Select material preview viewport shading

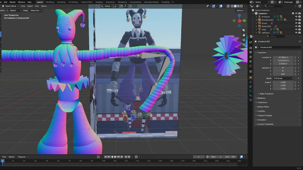tap(238, 6)
